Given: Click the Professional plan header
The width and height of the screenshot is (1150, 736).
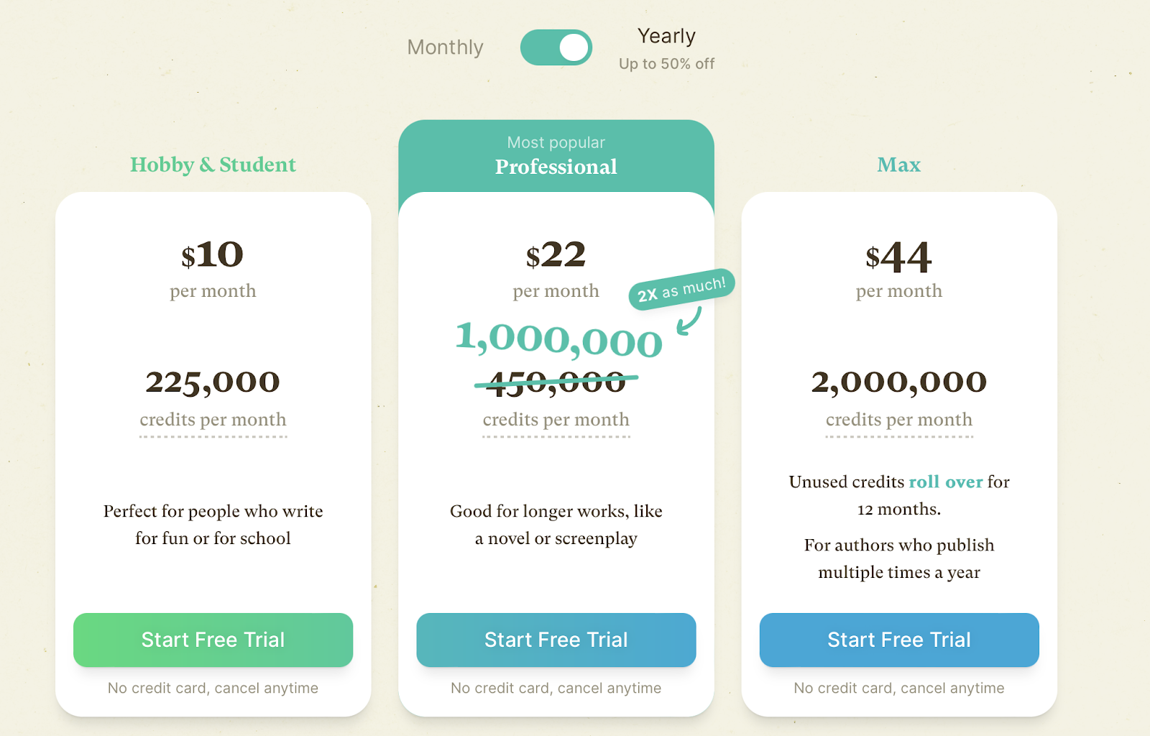Looking at the screenshot, I should tap(556, 166).
